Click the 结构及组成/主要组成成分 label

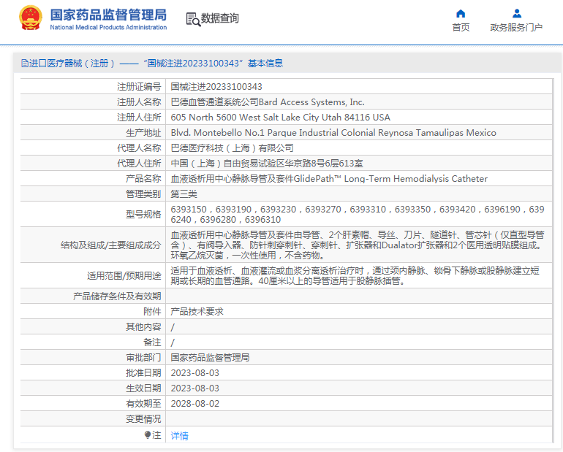pyautogui.click(x=110, y=245)
